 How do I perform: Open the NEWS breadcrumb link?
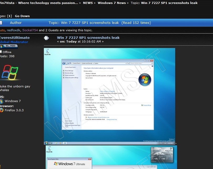pyautogui.click(x=88, y=3)
